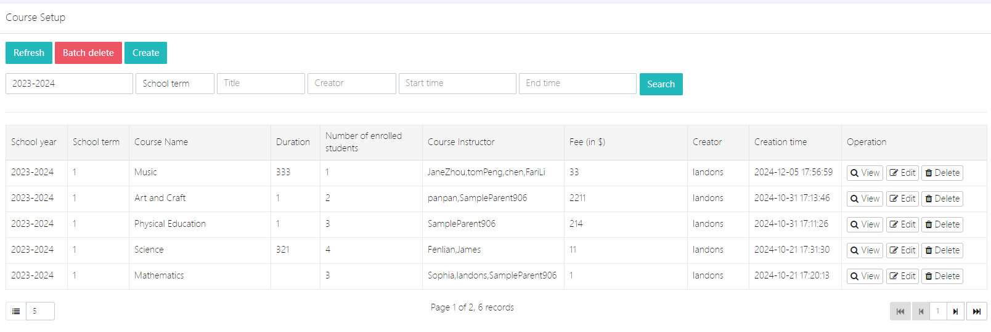
Task: Click the page size list icon
Action: [x=16, y=311]
